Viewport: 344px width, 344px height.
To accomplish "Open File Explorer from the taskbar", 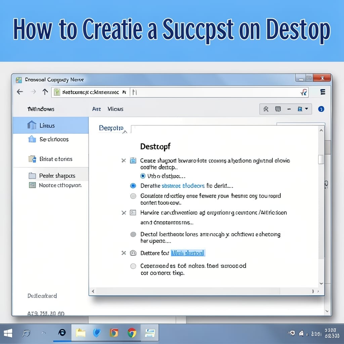I will pyautogui.click(x=81, y=333).
